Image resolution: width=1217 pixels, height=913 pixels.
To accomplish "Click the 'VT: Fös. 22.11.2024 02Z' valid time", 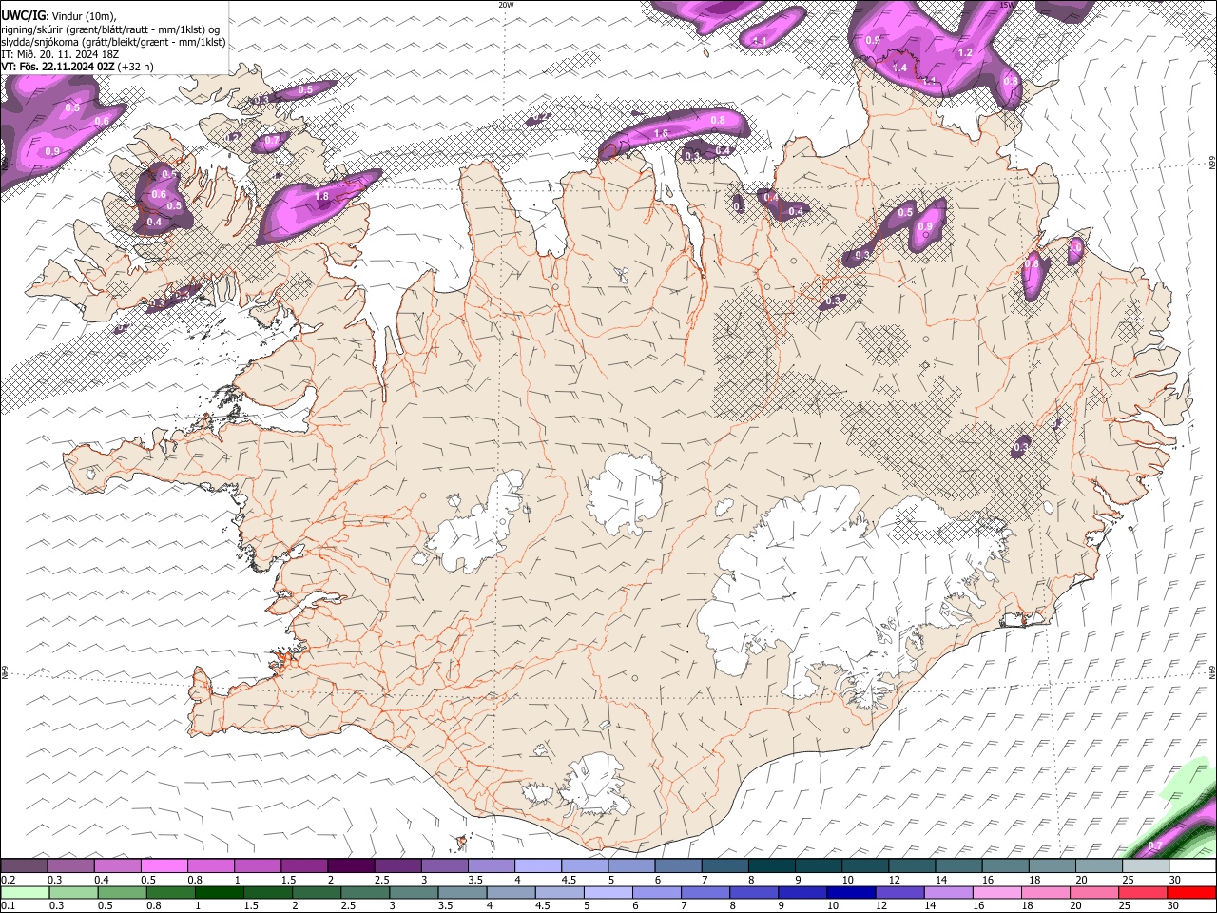I will 58,67.
